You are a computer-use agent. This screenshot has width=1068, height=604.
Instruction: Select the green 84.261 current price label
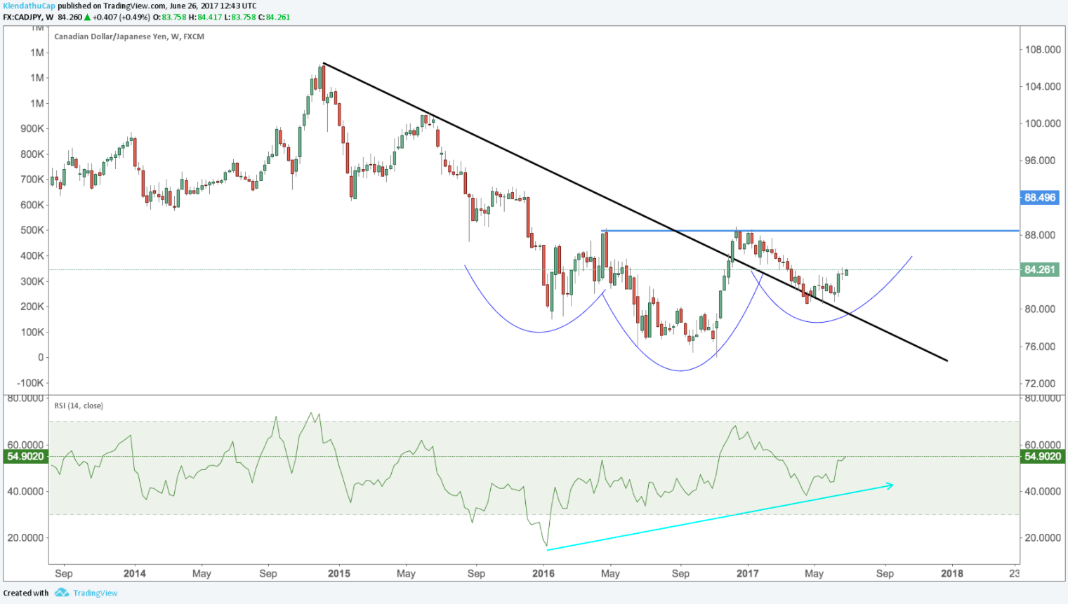pyautogui.click(x=1039, y=269)
